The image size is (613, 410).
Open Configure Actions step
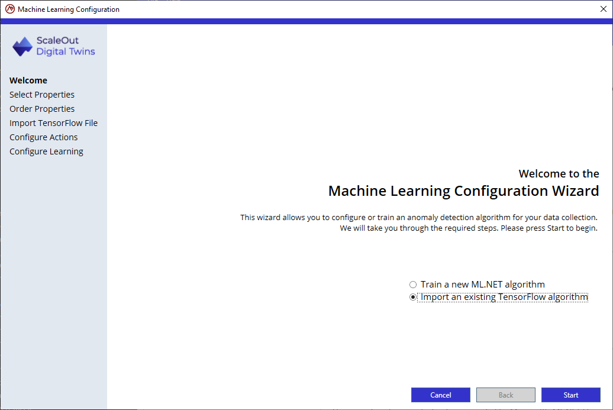tap(43, 137)
